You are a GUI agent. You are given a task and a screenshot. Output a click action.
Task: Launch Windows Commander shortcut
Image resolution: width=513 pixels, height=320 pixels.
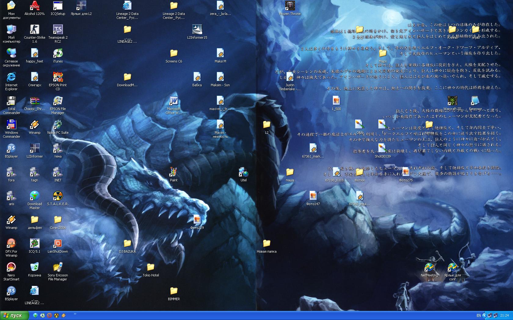pos(11,129)
